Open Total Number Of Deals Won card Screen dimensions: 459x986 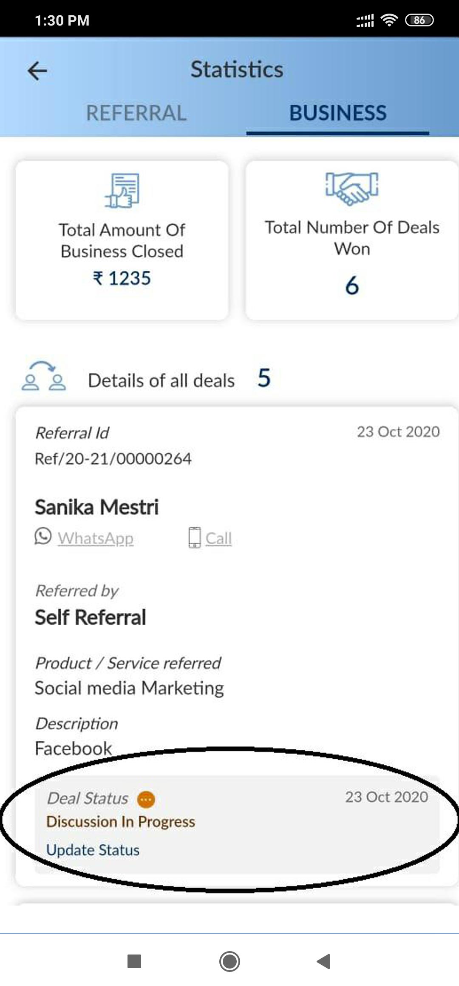click(352, 240)
